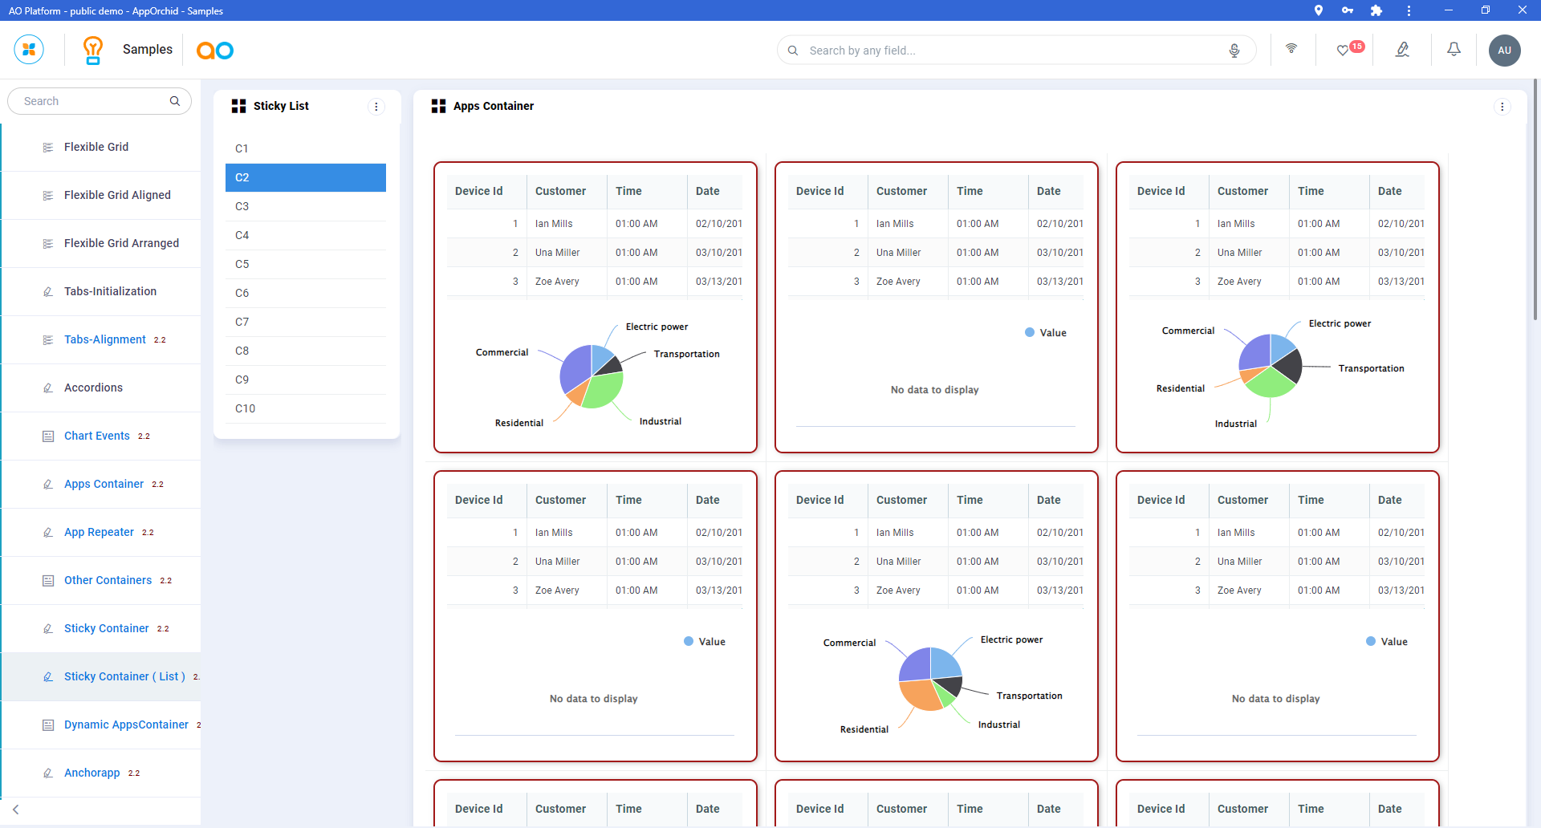Image resolution: width=1541 pixels, height=828 pixels.
Task: Open the Chart Events sample link
Action: click(96, 436)
